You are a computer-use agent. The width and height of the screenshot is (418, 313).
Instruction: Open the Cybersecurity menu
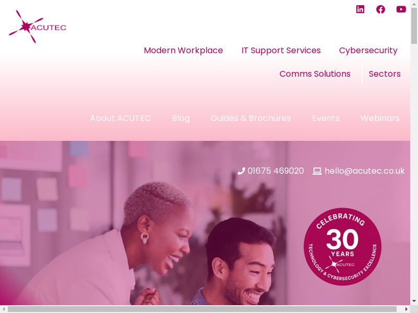368,50
